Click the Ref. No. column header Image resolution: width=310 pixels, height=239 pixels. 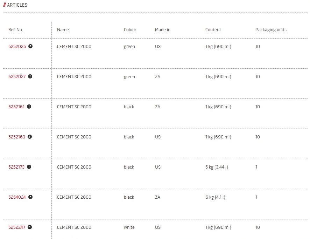click(16, 30)
